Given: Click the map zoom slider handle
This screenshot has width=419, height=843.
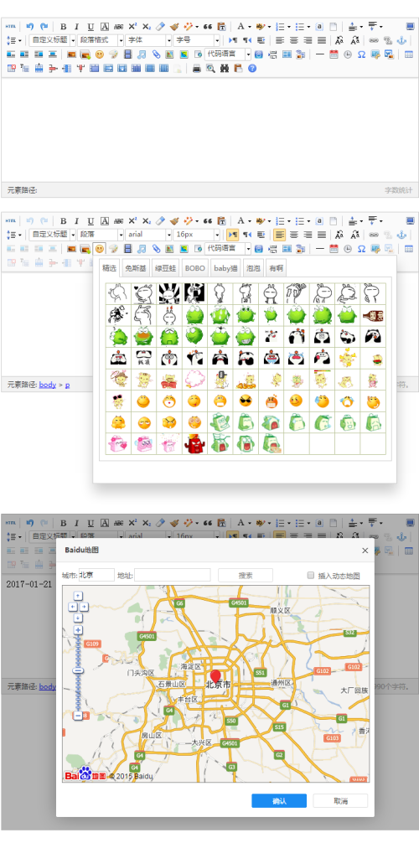Looking at the screenshot, I should (78, 671).
